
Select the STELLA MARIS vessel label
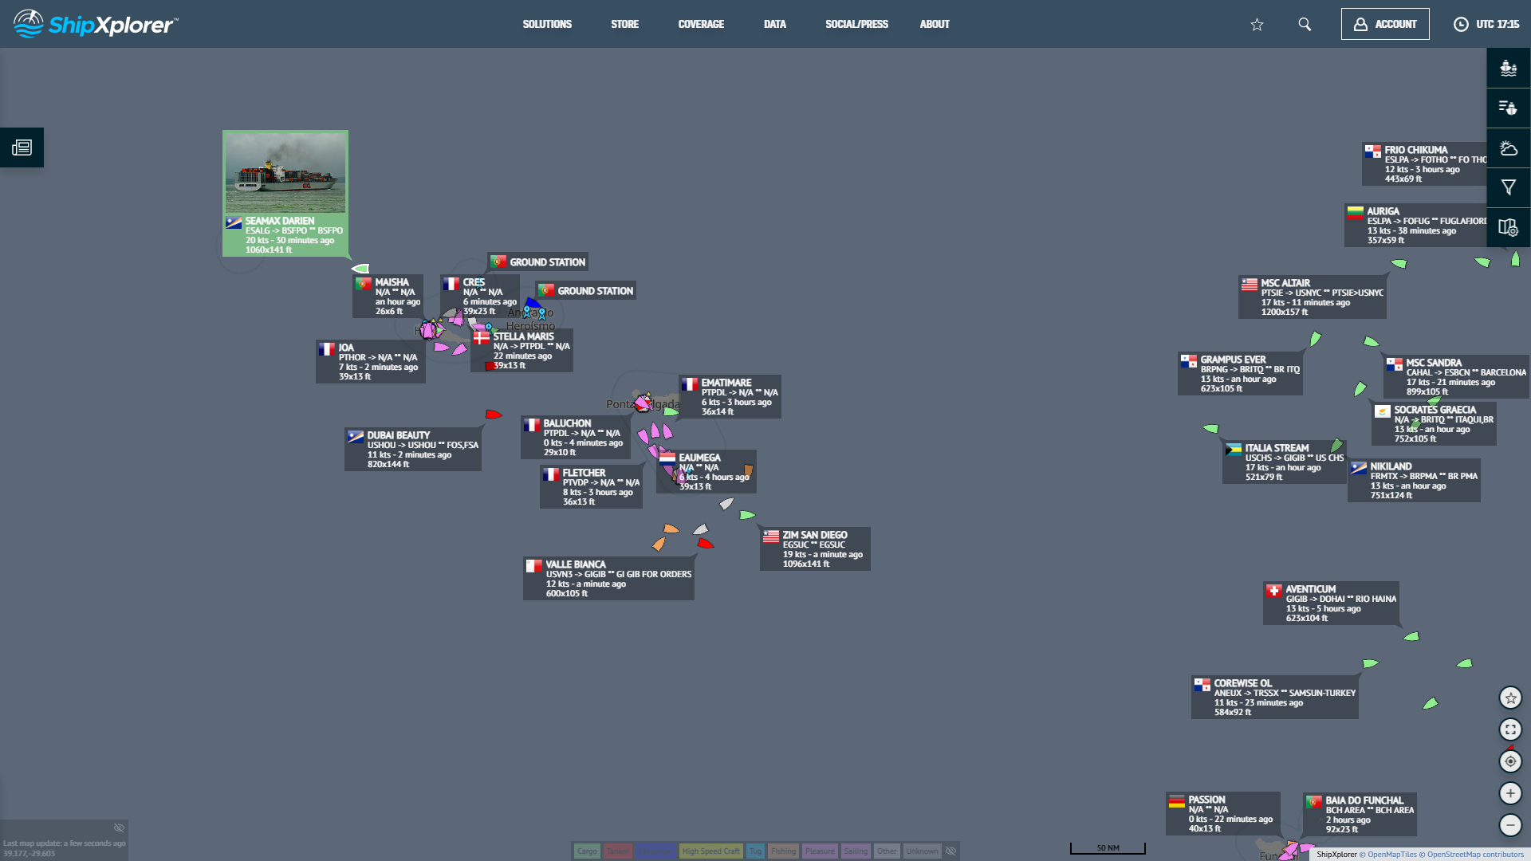coord(521,351)
